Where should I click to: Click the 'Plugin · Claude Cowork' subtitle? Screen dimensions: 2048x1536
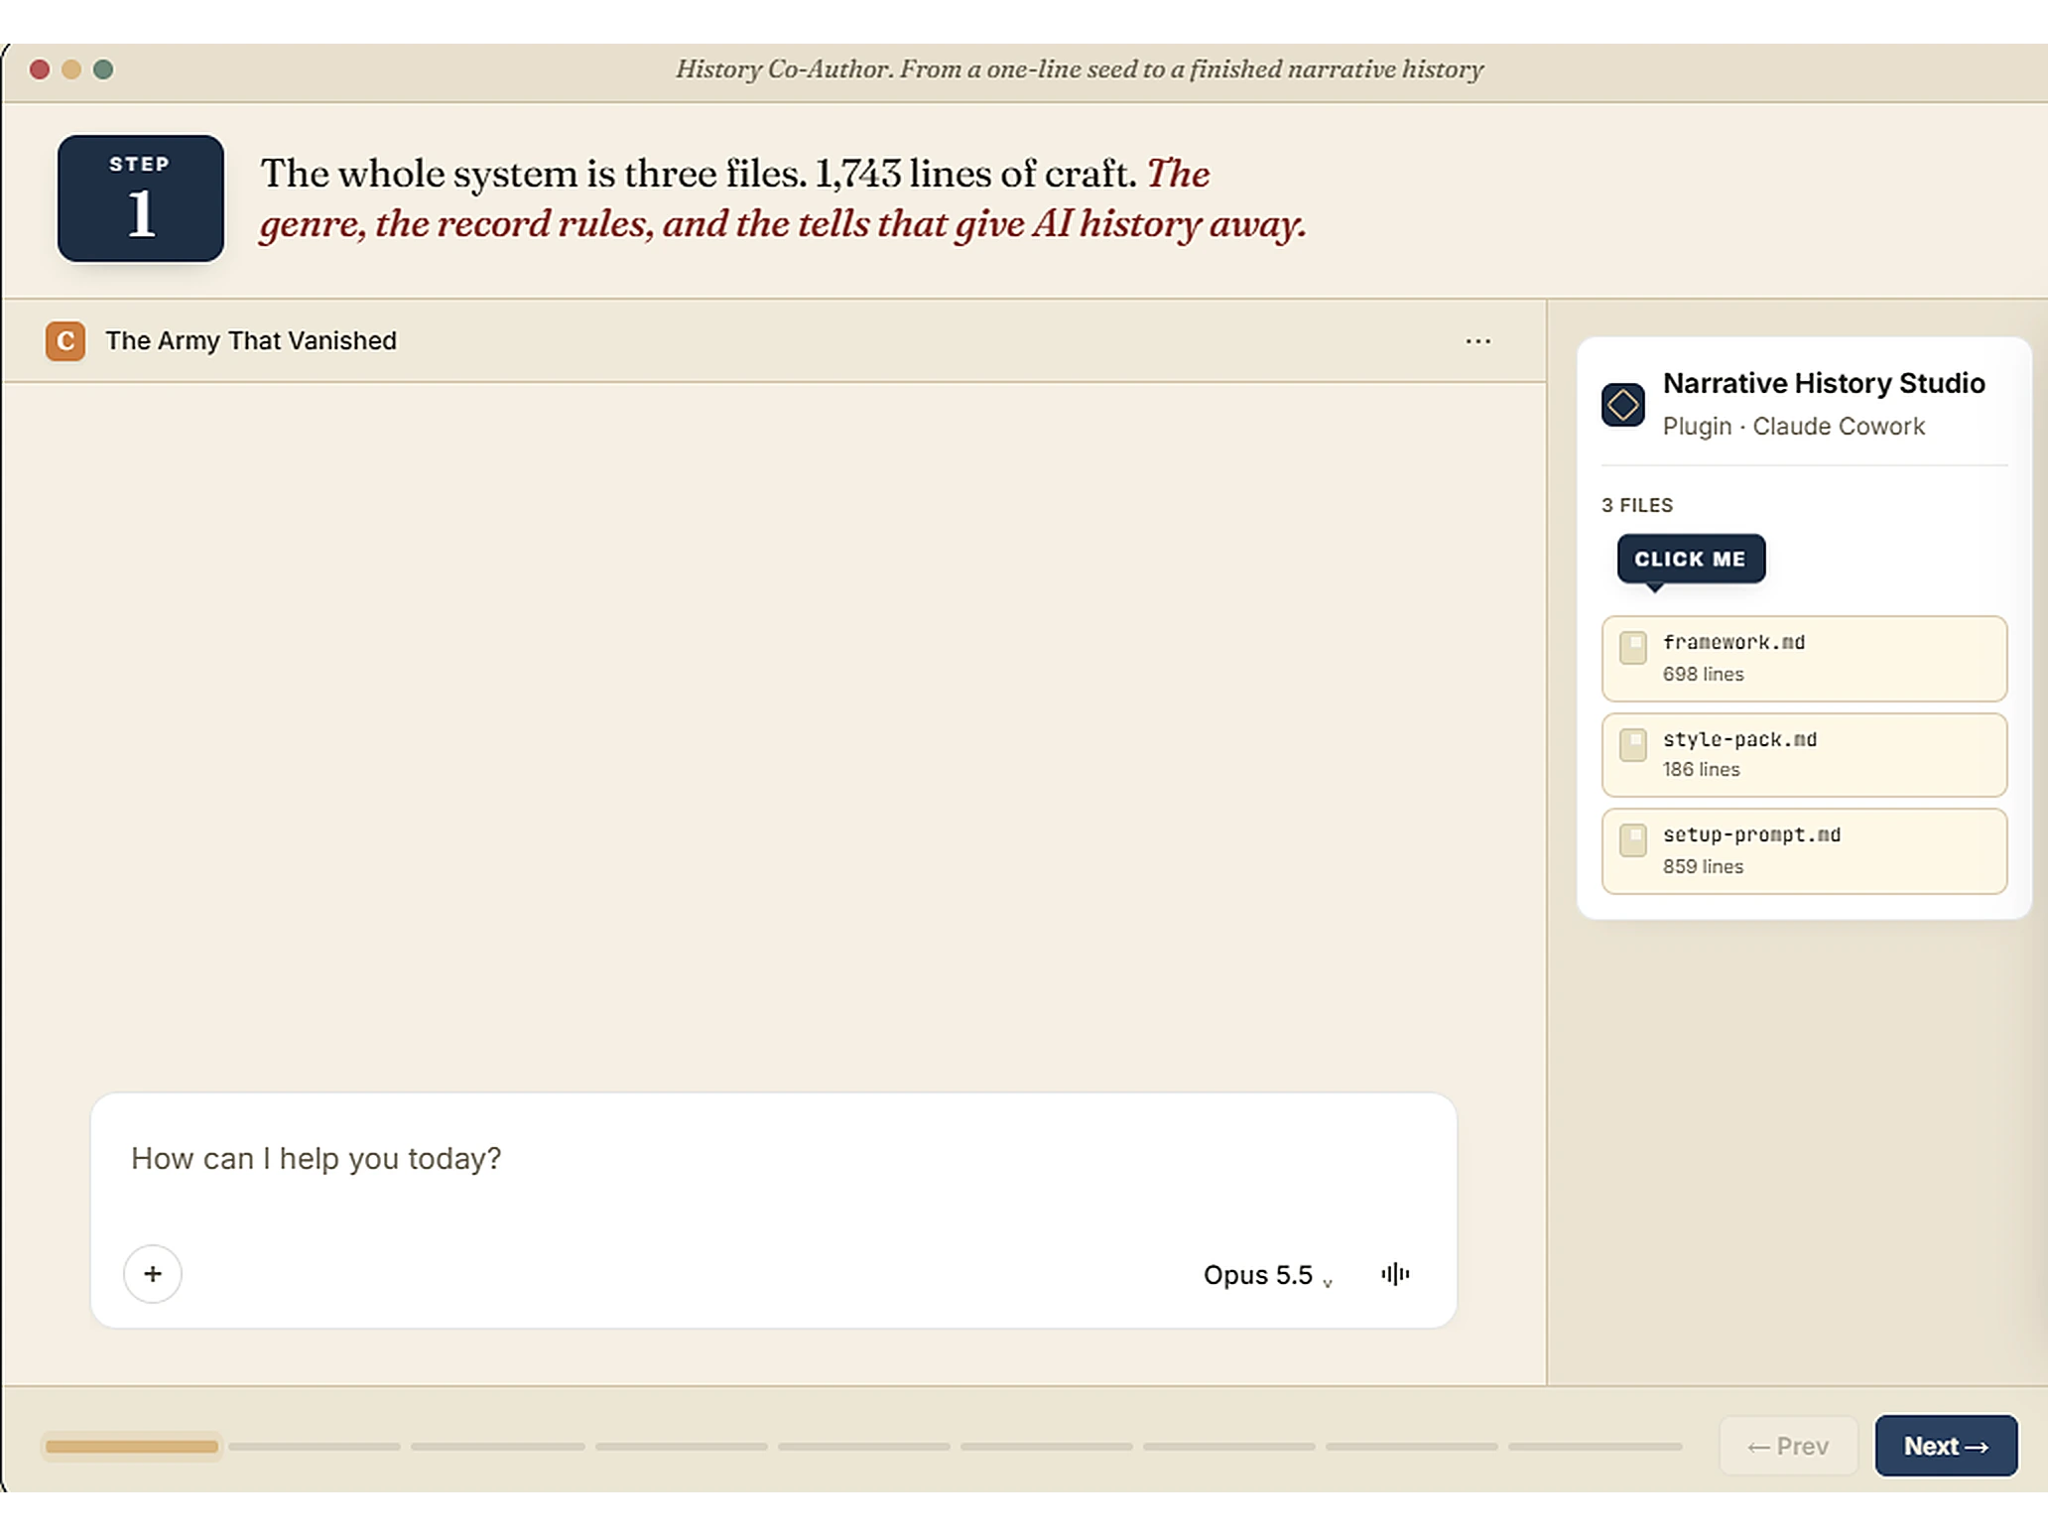point(1793,426)
